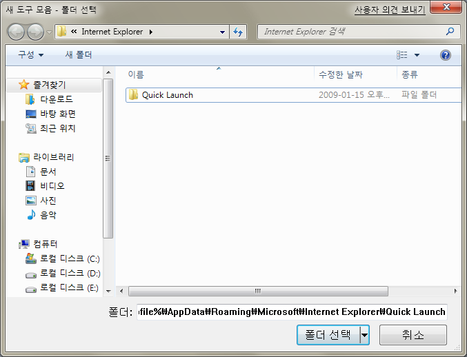Open 비디오 library
Screen dimensions: 467x357
coord(52,186)
